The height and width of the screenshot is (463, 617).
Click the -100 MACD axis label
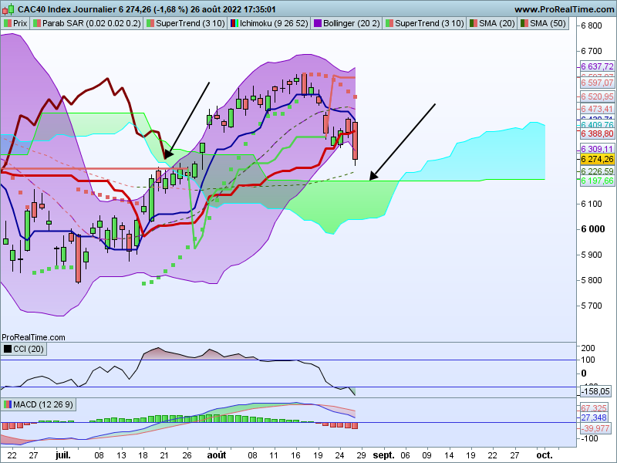tap(589, 438)
